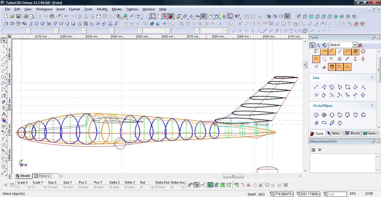Click the Spell Check ABC icon
The height and width of the screenshot is (197, 381).
coord(139,16)
